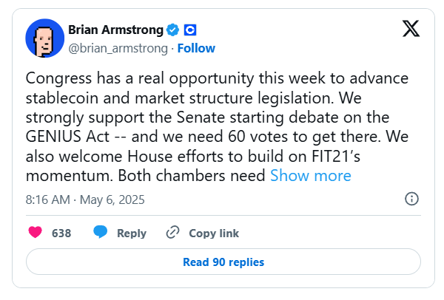Image resolution: width=444 pixels, height=300 pixels.
Task: Click the Coinbase affiliation badge
Action: click(x=189, y=30)
